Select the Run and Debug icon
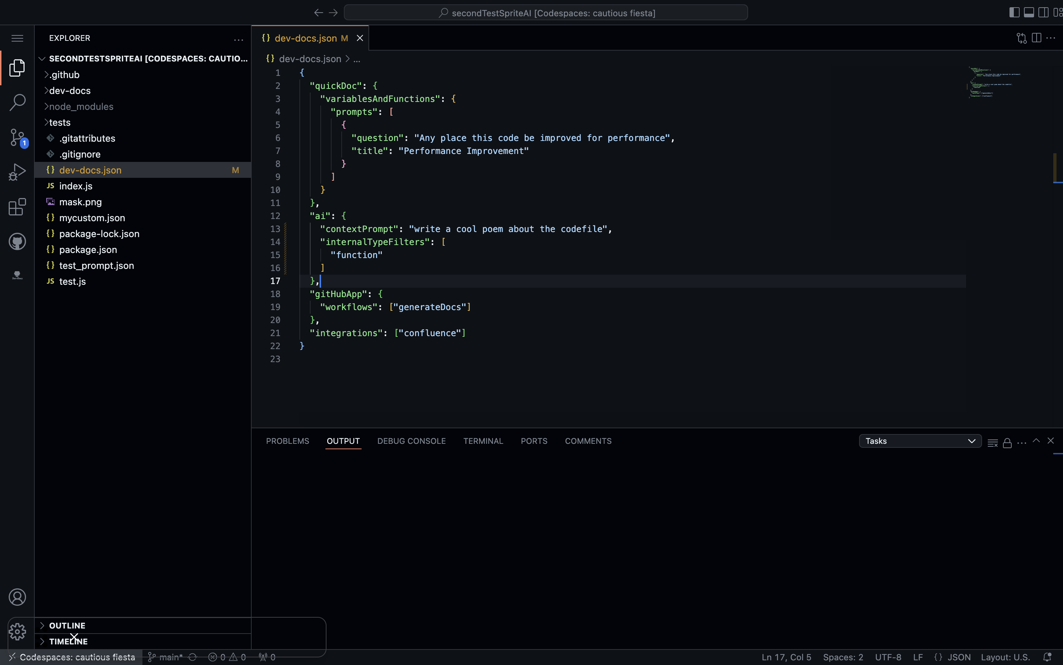The image size is (1063, 665). pyautogui.click(x=17, y=172)
